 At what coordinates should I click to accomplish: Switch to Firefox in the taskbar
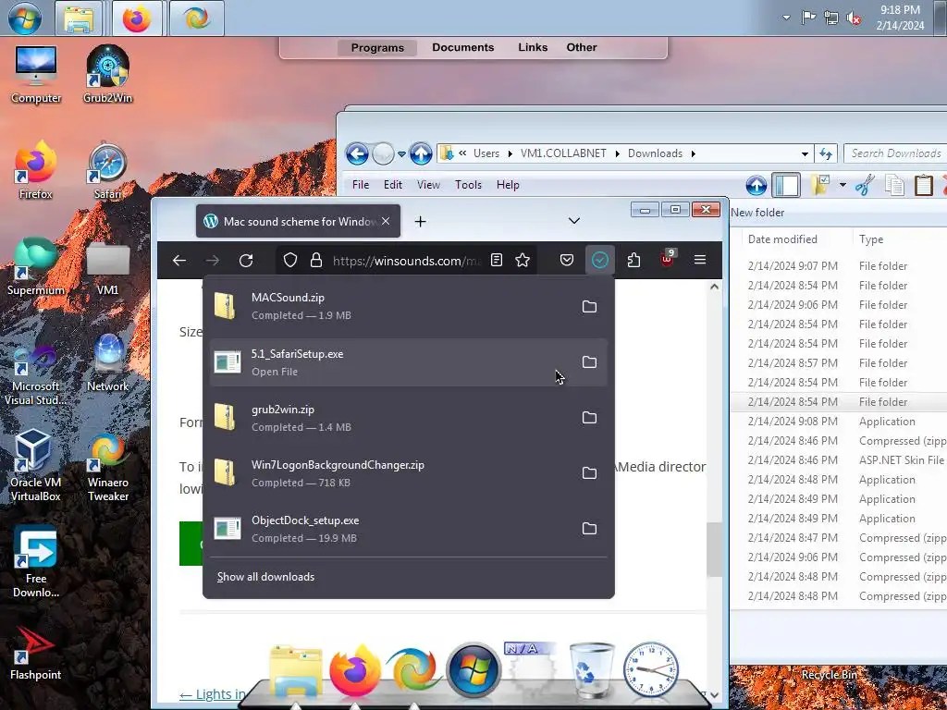[137, 18]
